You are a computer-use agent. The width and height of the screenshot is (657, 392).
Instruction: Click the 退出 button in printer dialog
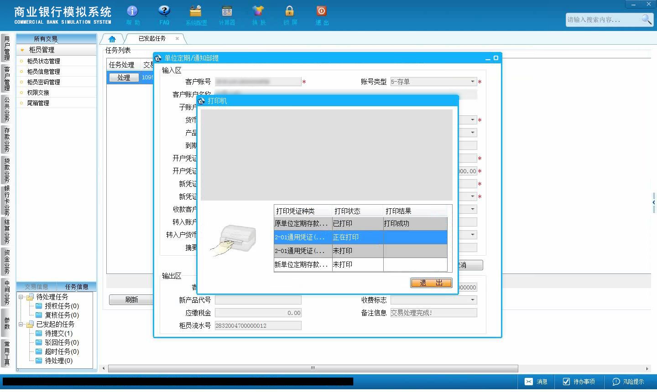(431, 283)
